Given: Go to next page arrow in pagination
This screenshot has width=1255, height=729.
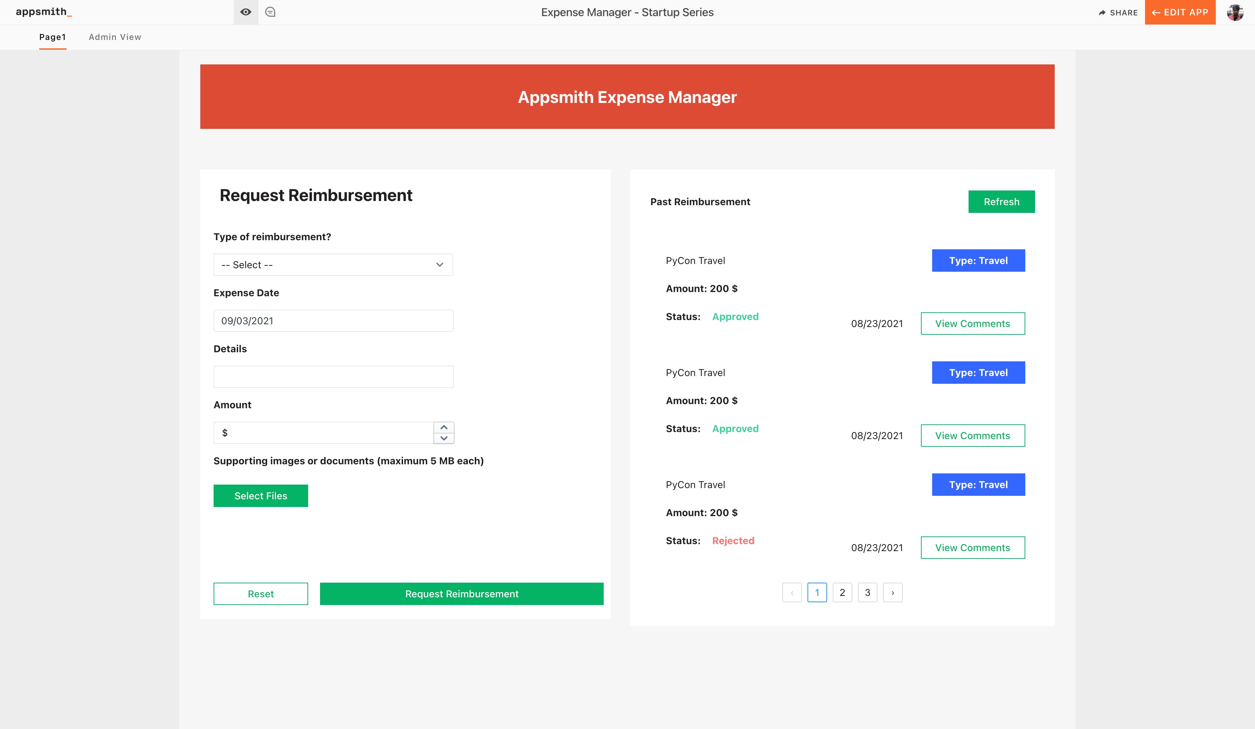Looking at the screenshot, I should click(893, 592).
